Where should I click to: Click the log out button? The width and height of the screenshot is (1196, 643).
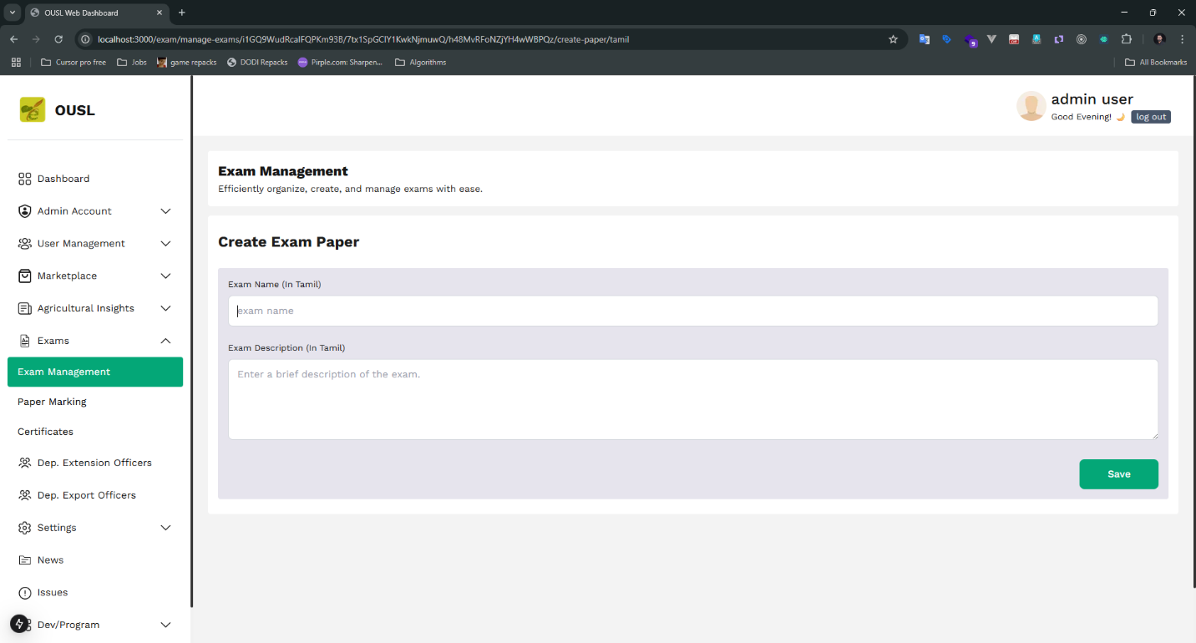[1150, 117]
